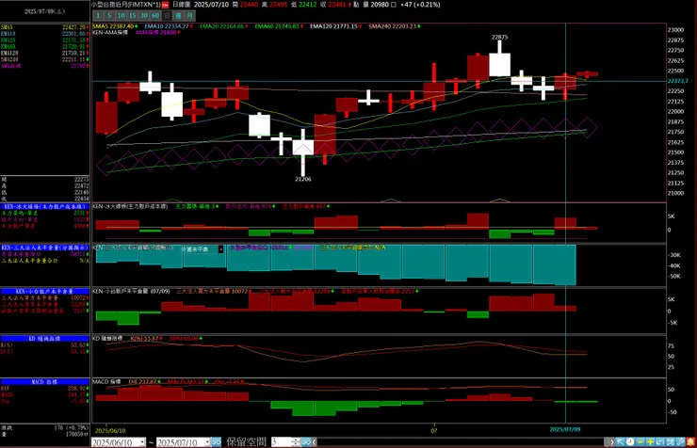Click the pencil drawing tool icon
This screenshot has height=448, width=697.
coord(680,442)
